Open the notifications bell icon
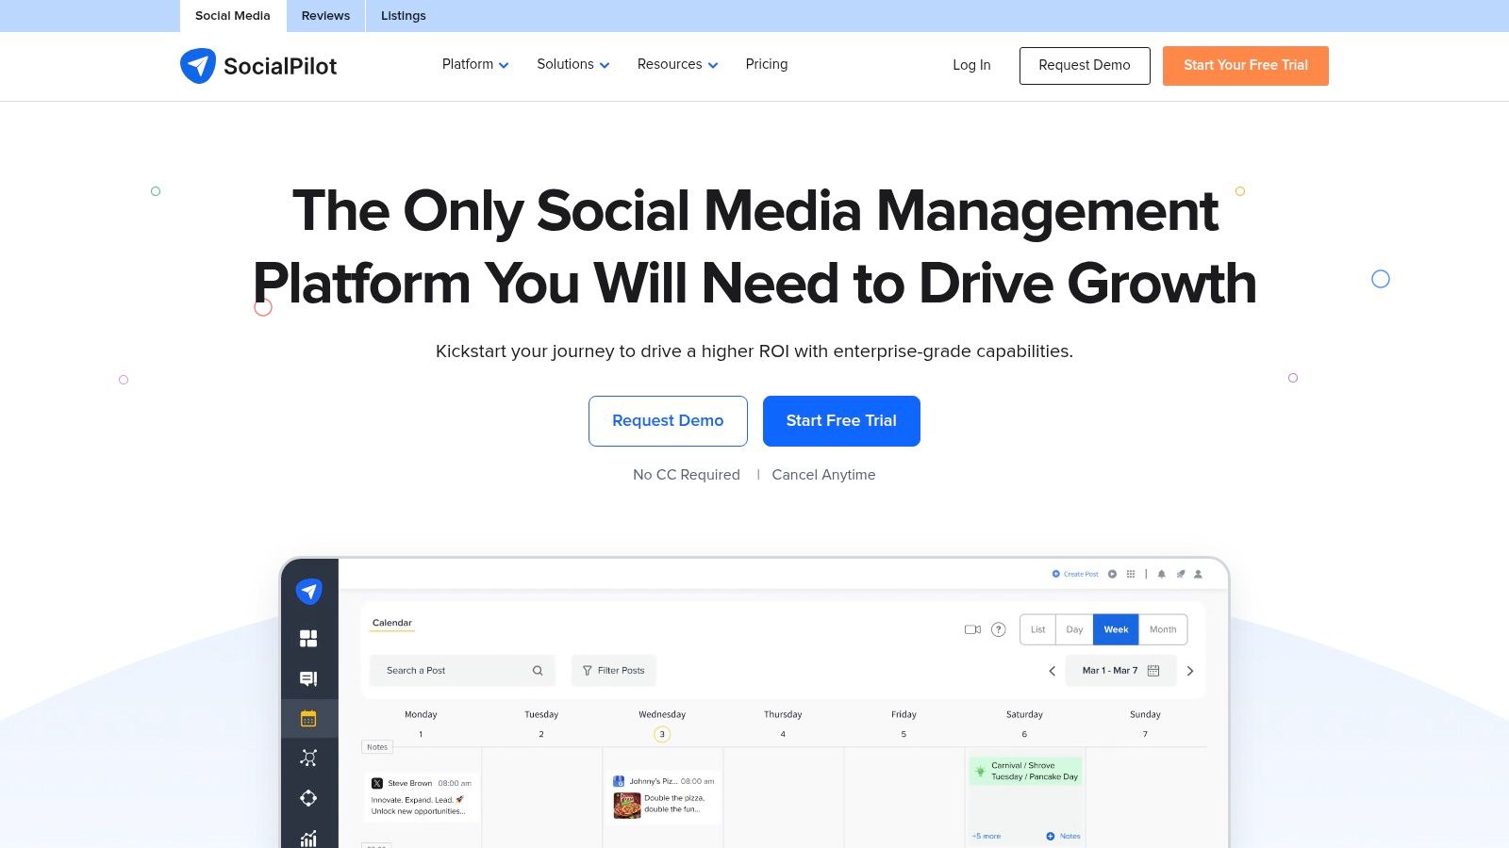 click(x=1161, y=573)
